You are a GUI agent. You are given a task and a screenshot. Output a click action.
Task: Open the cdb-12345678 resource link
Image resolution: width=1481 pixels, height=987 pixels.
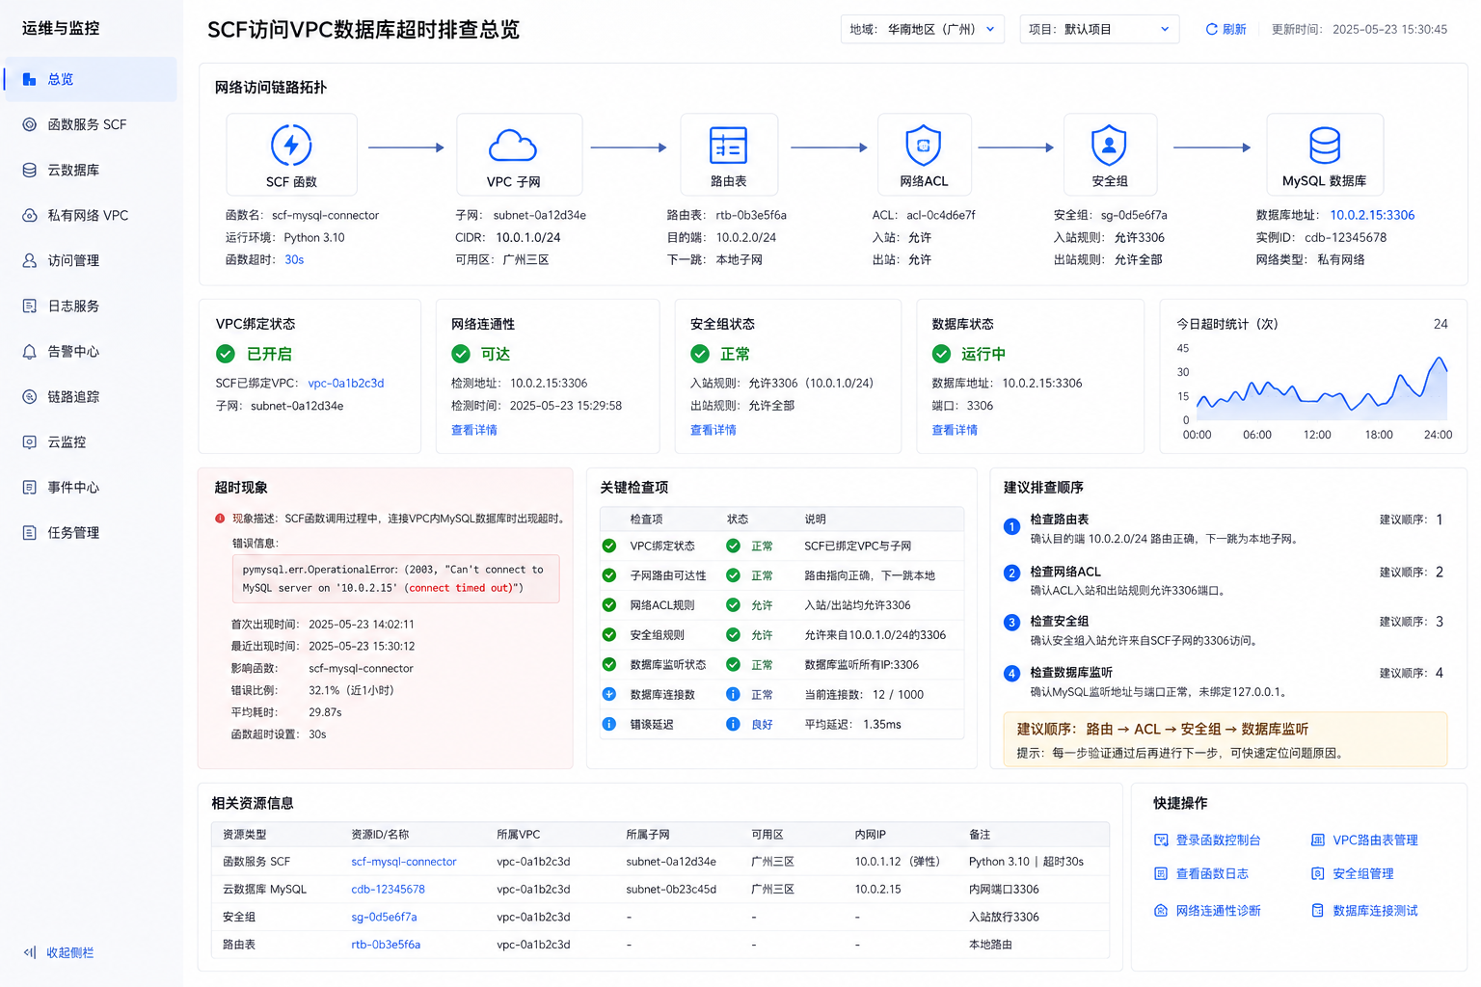click(388, 890)
